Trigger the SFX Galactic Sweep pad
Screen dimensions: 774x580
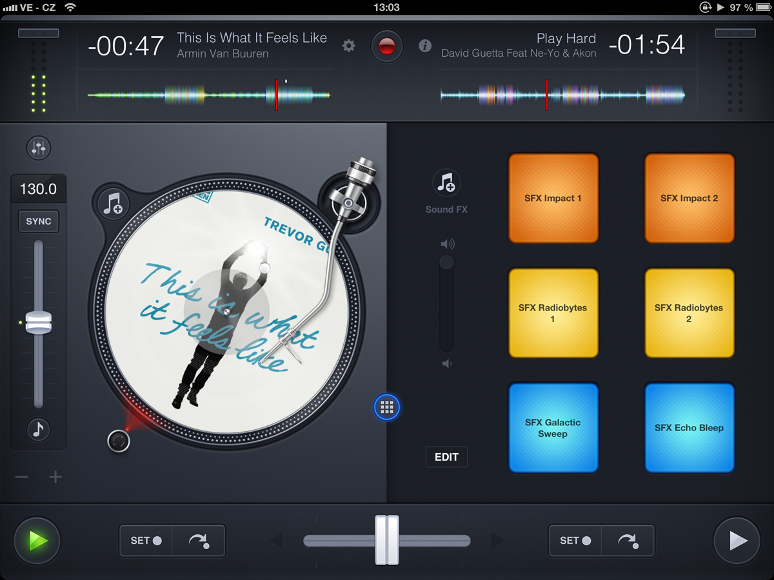pos(553,428)
